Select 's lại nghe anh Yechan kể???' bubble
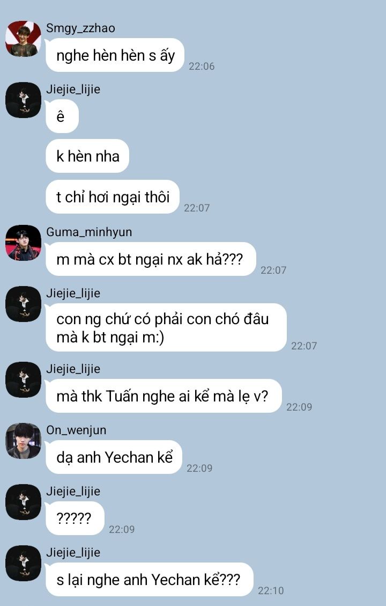 coord(150,579)
